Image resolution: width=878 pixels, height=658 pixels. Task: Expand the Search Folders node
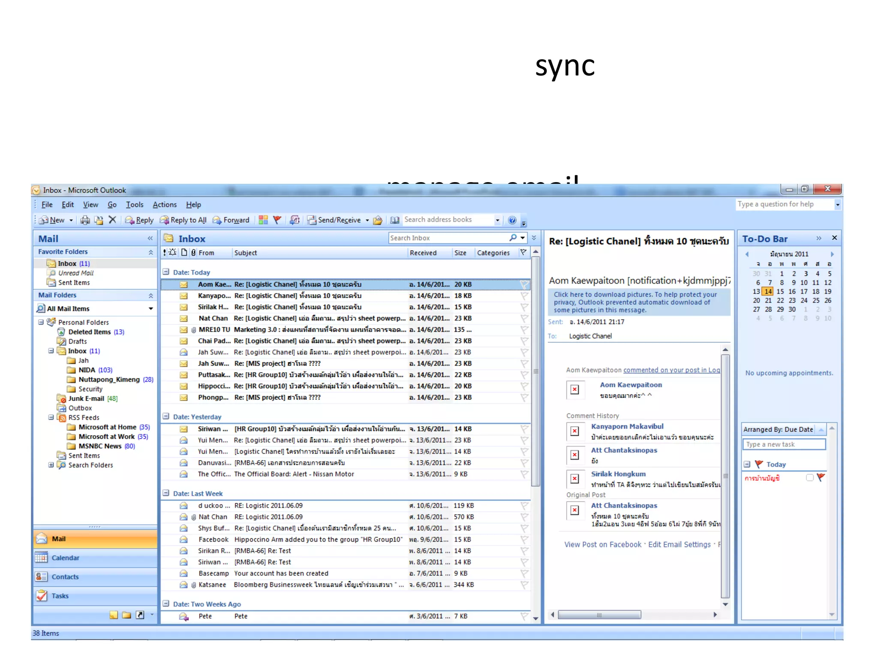pos(51,465)
